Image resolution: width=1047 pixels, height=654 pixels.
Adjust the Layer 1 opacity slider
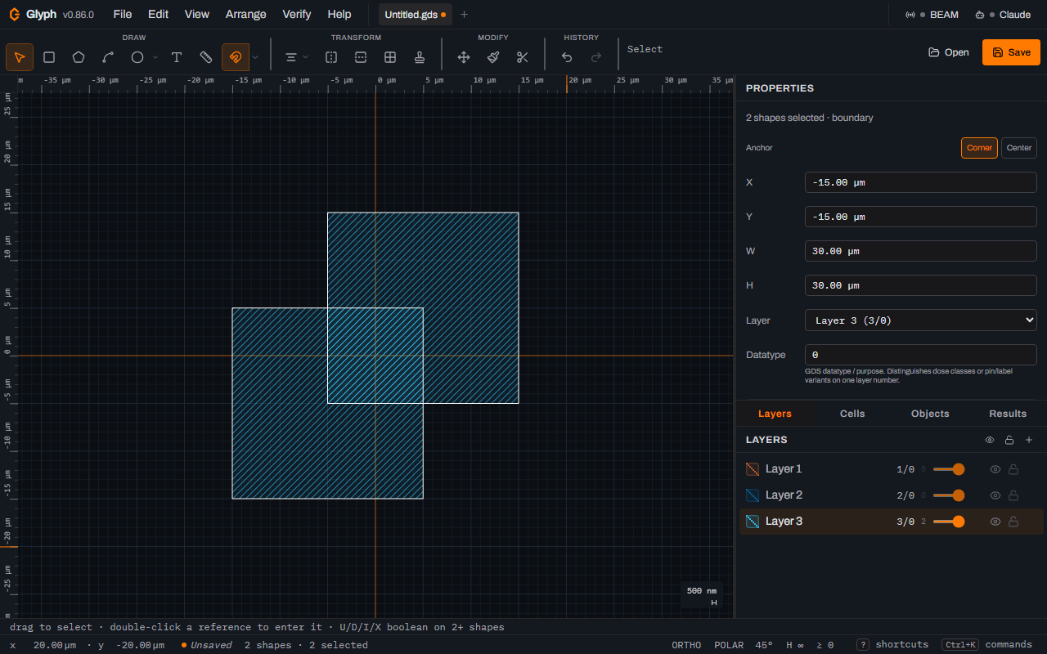(x=949, y=469)
